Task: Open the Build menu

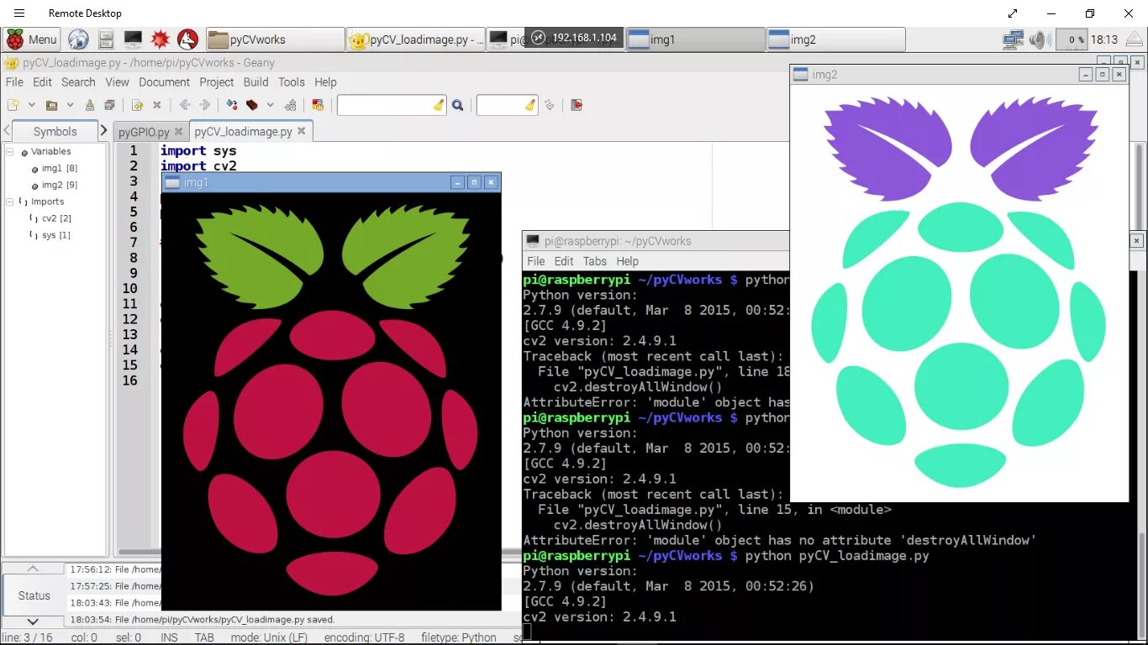Action: coord(256,82)
